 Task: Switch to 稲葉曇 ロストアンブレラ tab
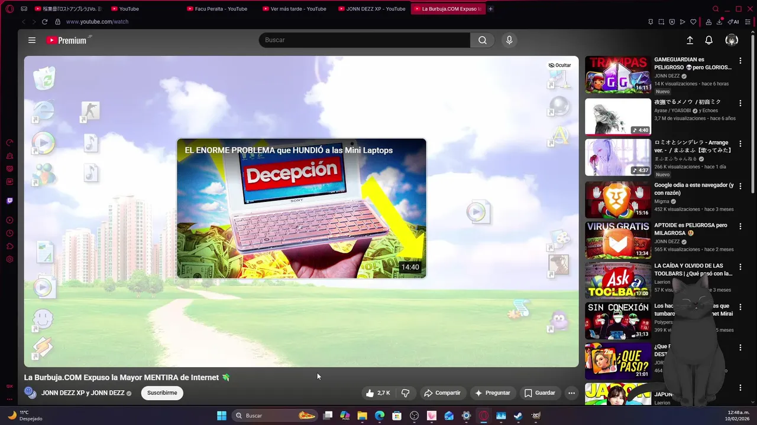[x=68, y=9]
